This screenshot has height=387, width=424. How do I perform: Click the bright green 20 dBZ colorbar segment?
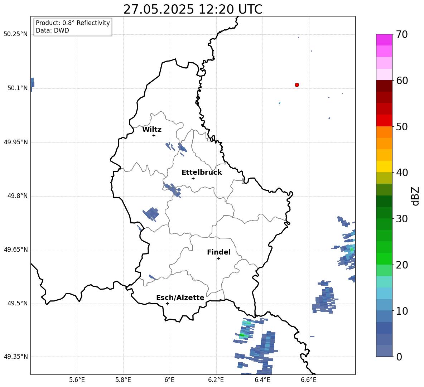(384, 258)
